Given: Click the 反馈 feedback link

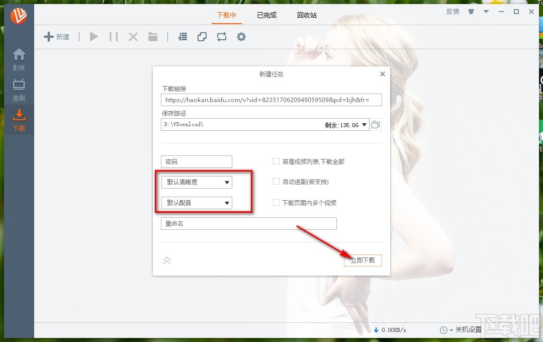Looking at the screenshot, I should tap(452, 12).
